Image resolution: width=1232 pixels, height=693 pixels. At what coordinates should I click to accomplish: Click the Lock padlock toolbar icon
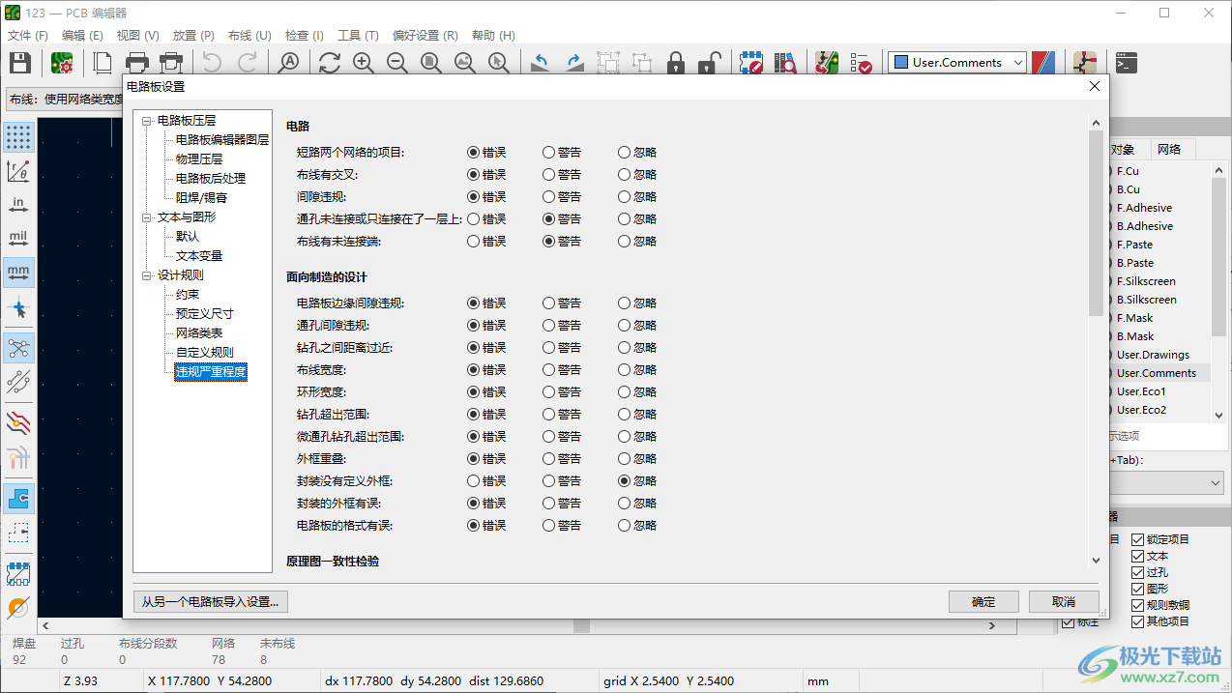pos(676,63)
